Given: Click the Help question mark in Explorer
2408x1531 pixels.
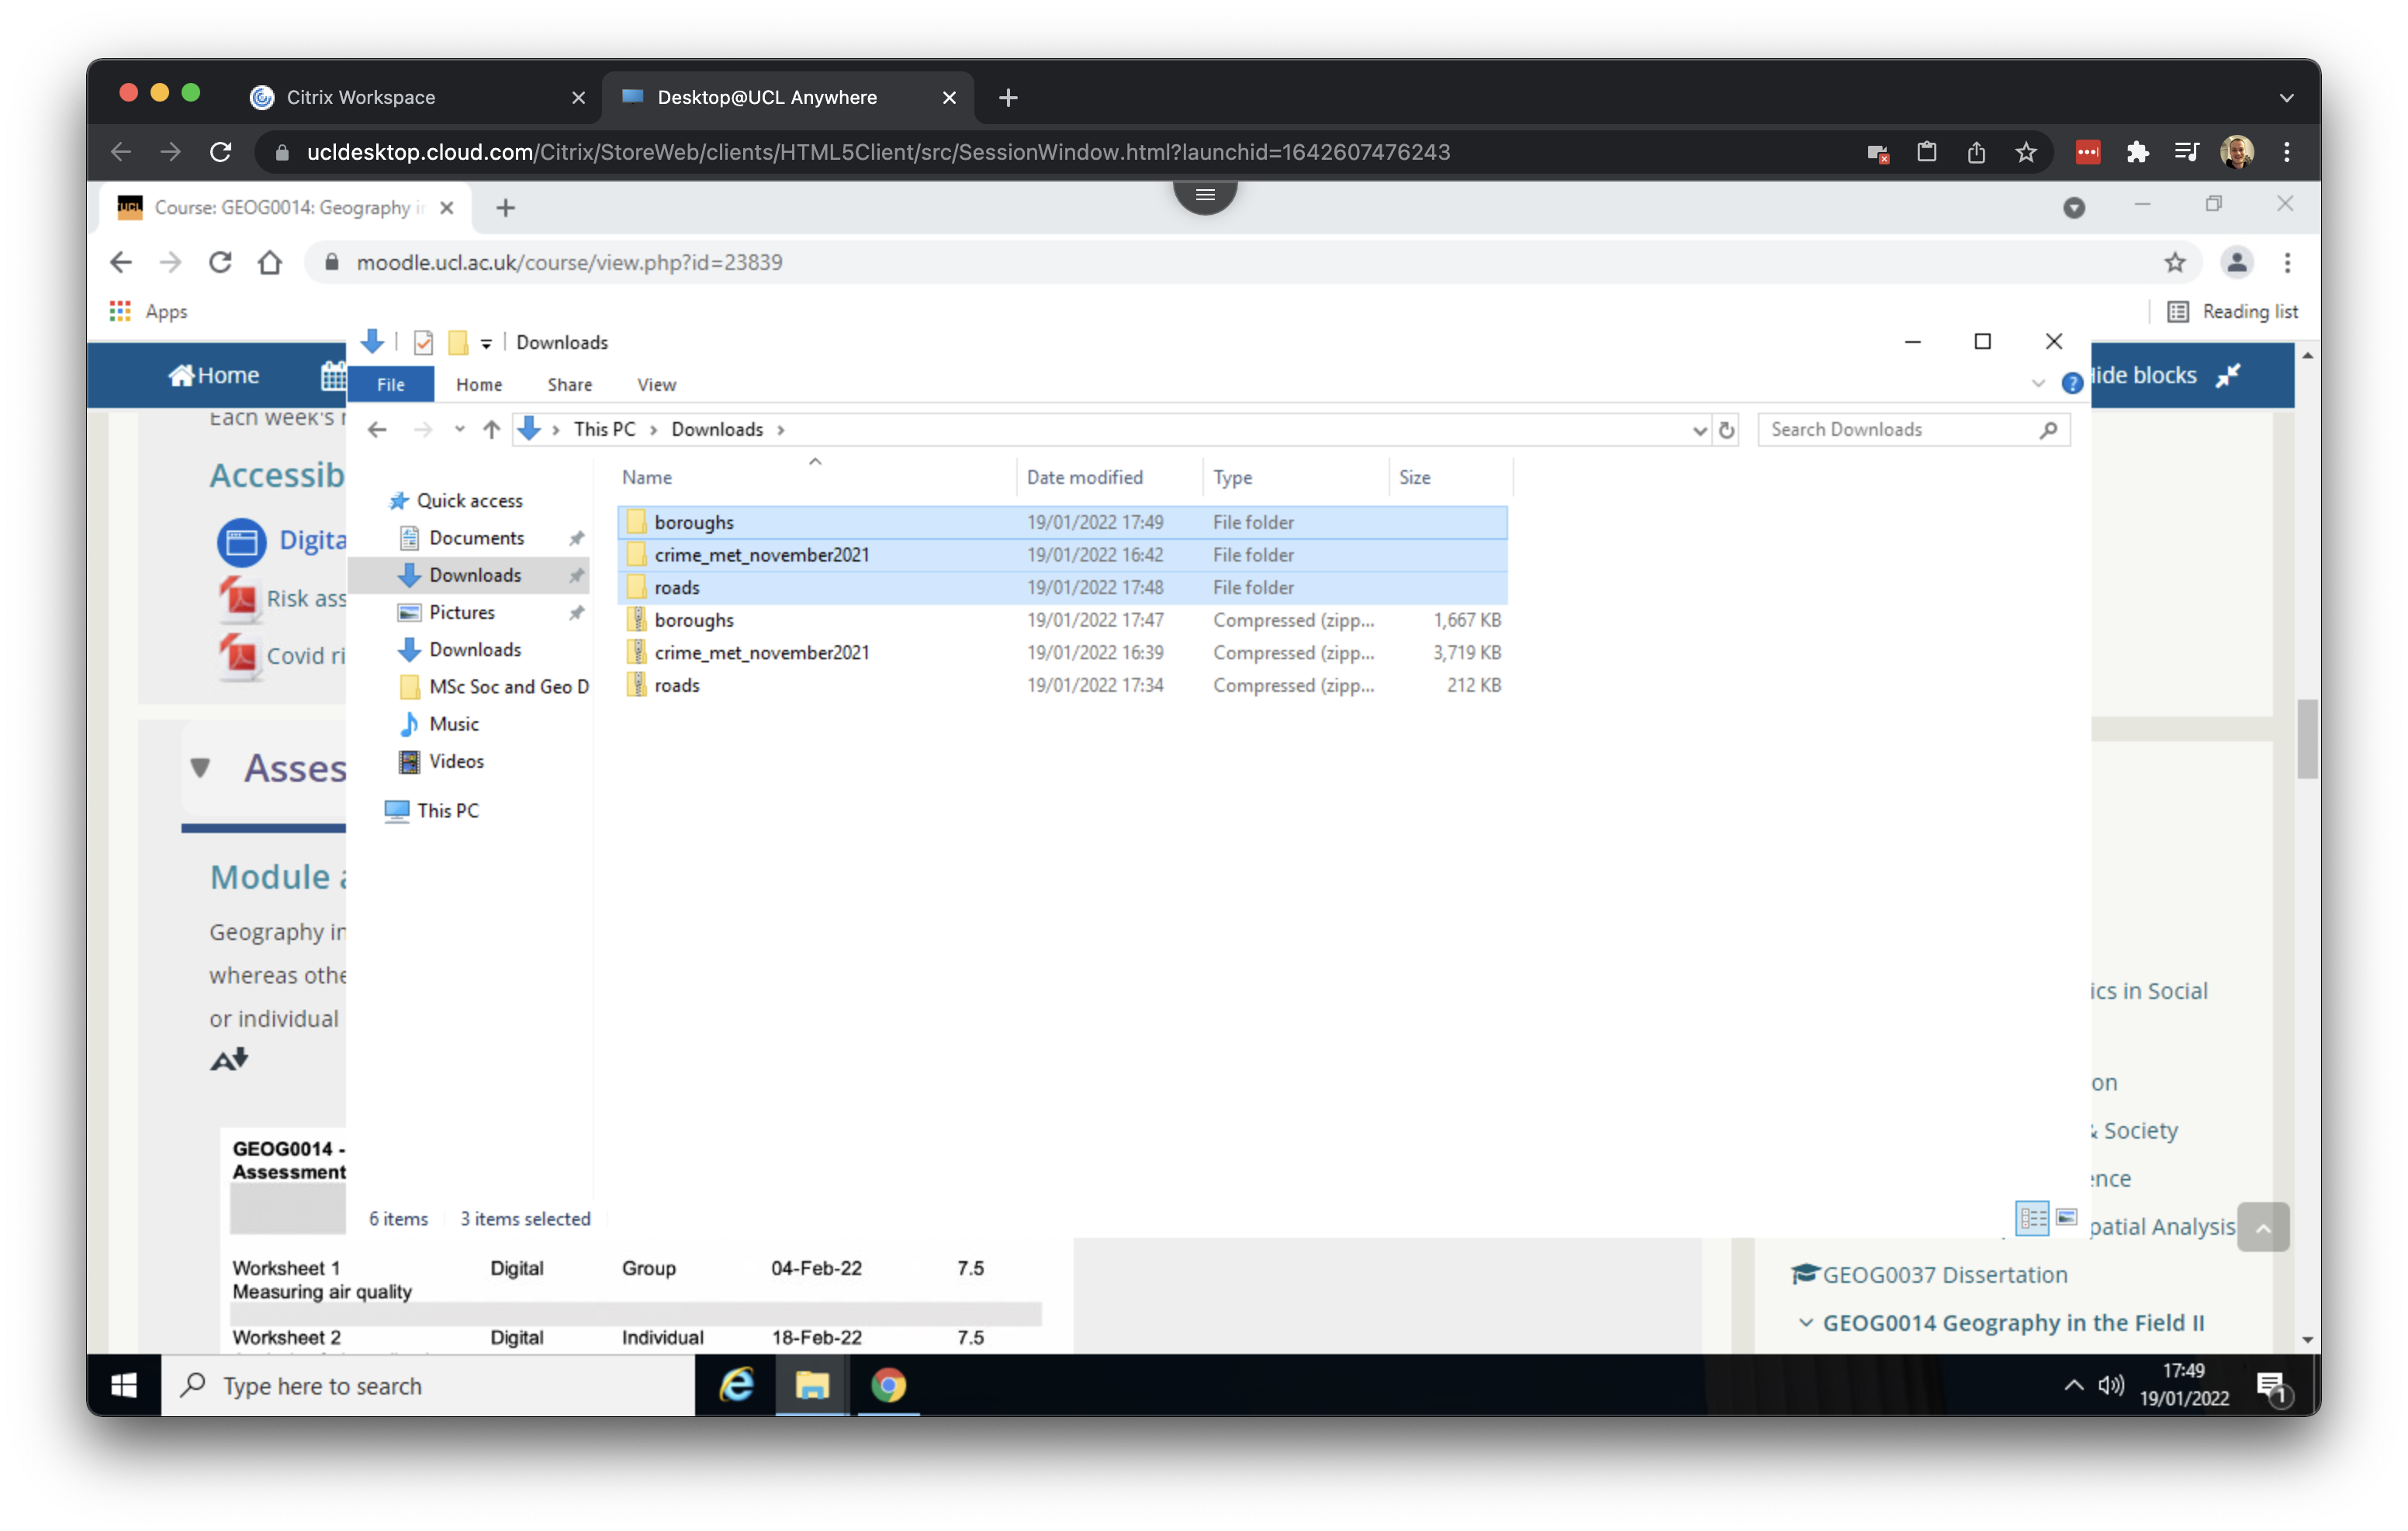Looking at the screenshot, I should tap(2073, 382).
